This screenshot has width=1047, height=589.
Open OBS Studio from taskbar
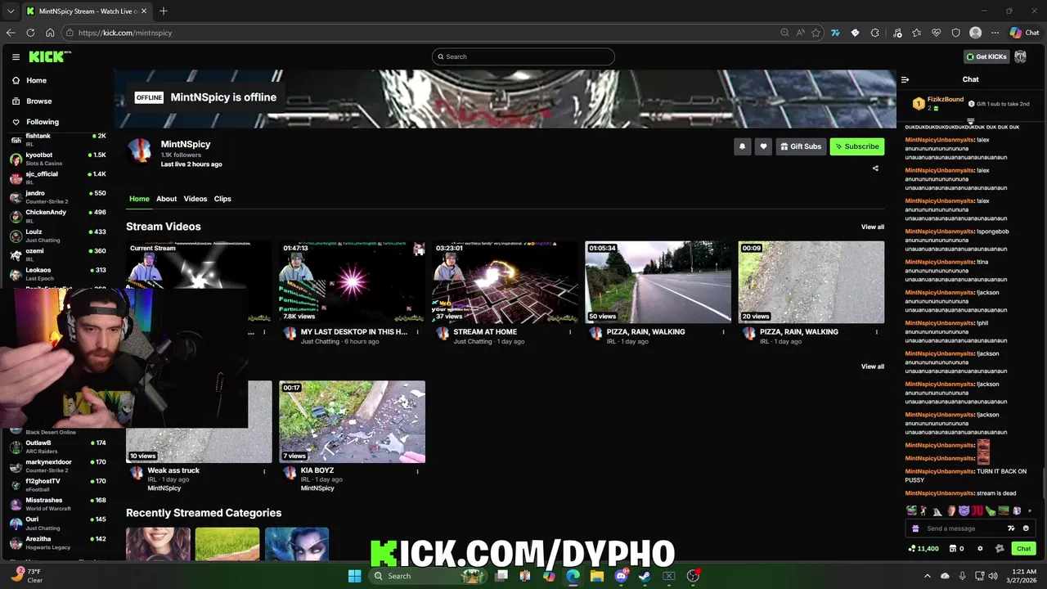coord(693,576)
